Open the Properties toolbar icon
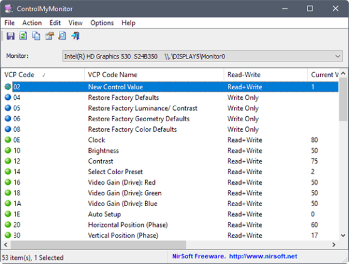The width and height of the screenshot is (349, 264). (50, 36)
